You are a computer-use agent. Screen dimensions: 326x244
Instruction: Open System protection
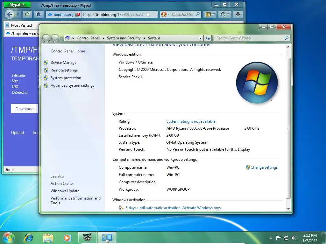point(66,78)
